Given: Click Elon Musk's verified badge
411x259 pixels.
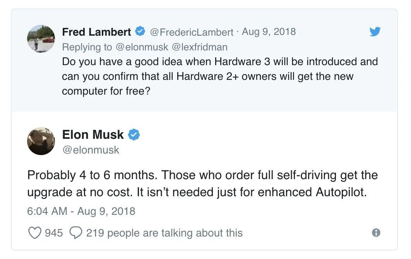Looking at the screenshot, I should [x=134, y=135].
